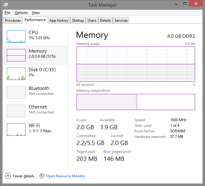Click the Non-paged pool '146 MB' value
205x186 pixels.
pos(114,159)
